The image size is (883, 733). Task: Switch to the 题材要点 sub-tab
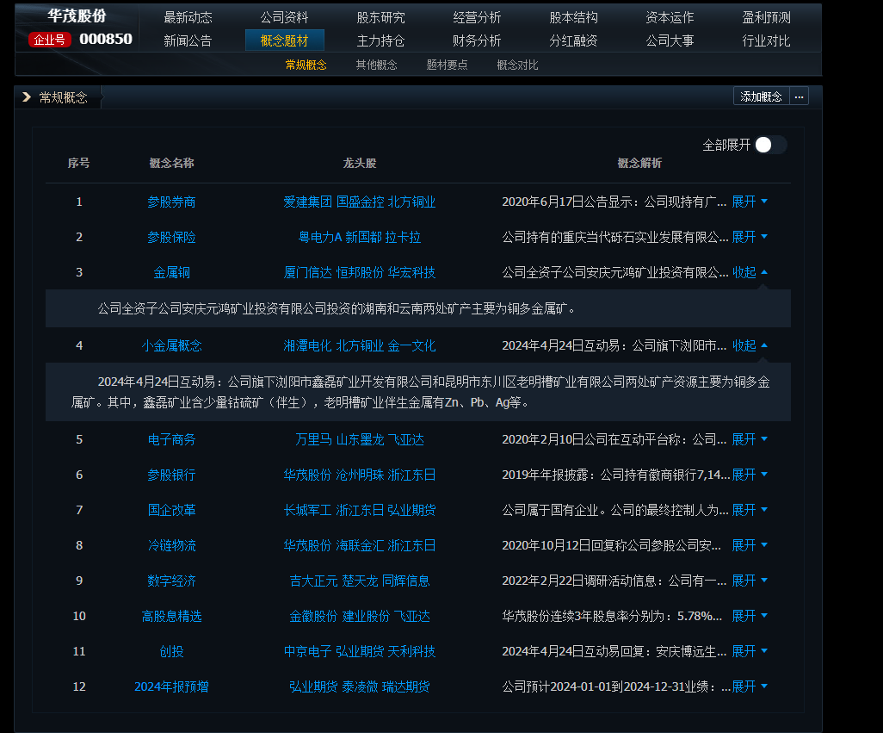click(448, 65)
